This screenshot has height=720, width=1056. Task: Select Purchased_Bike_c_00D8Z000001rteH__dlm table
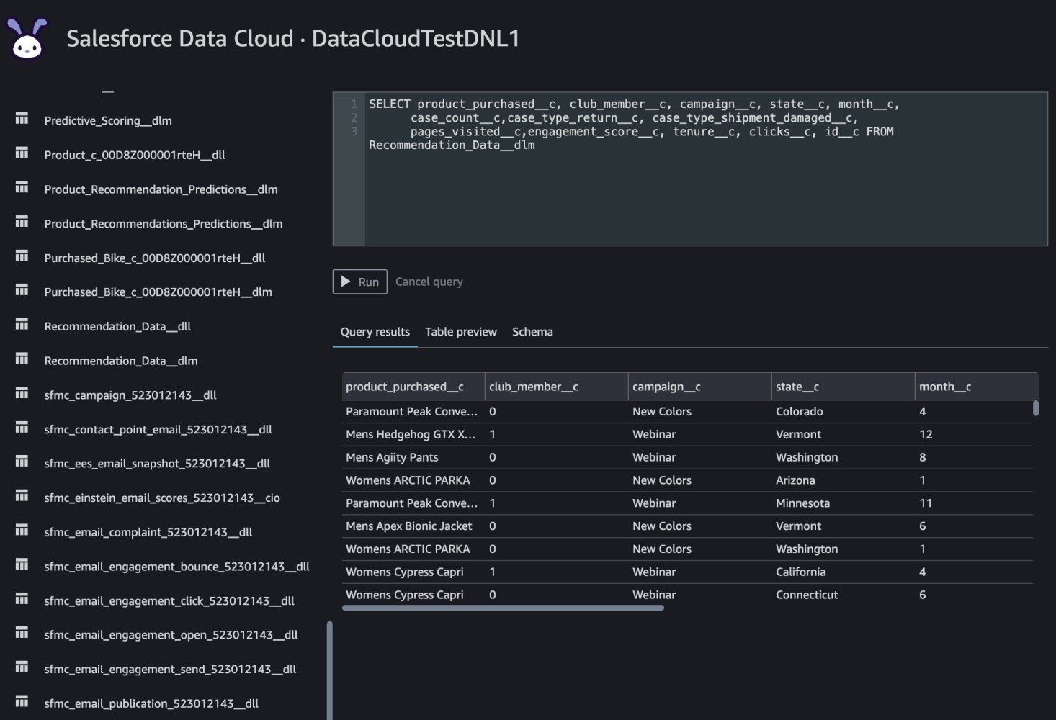[x=158, y=292]
